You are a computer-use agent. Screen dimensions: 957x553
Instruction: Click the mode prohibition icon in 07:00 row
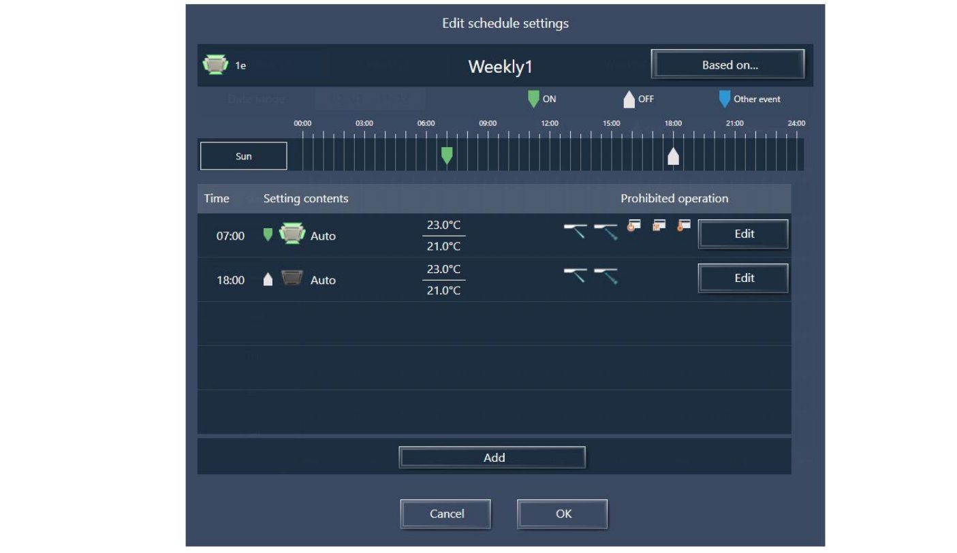point(659,226)
